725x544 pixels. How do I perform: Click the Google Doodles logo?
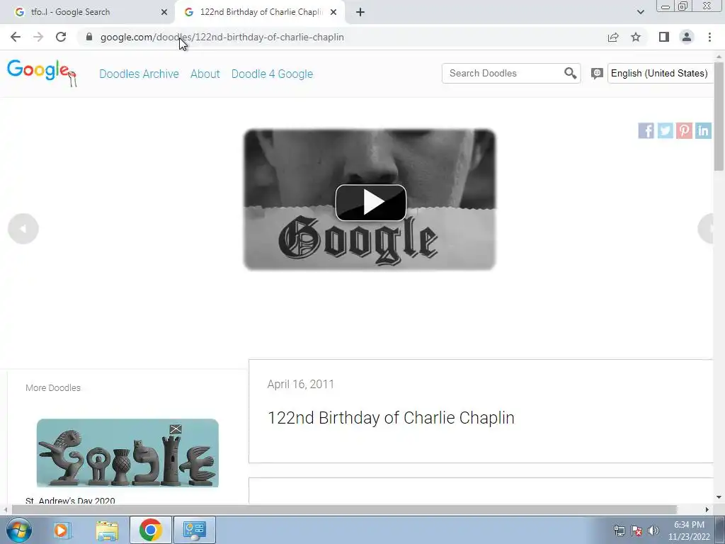(x=42, y=73)
